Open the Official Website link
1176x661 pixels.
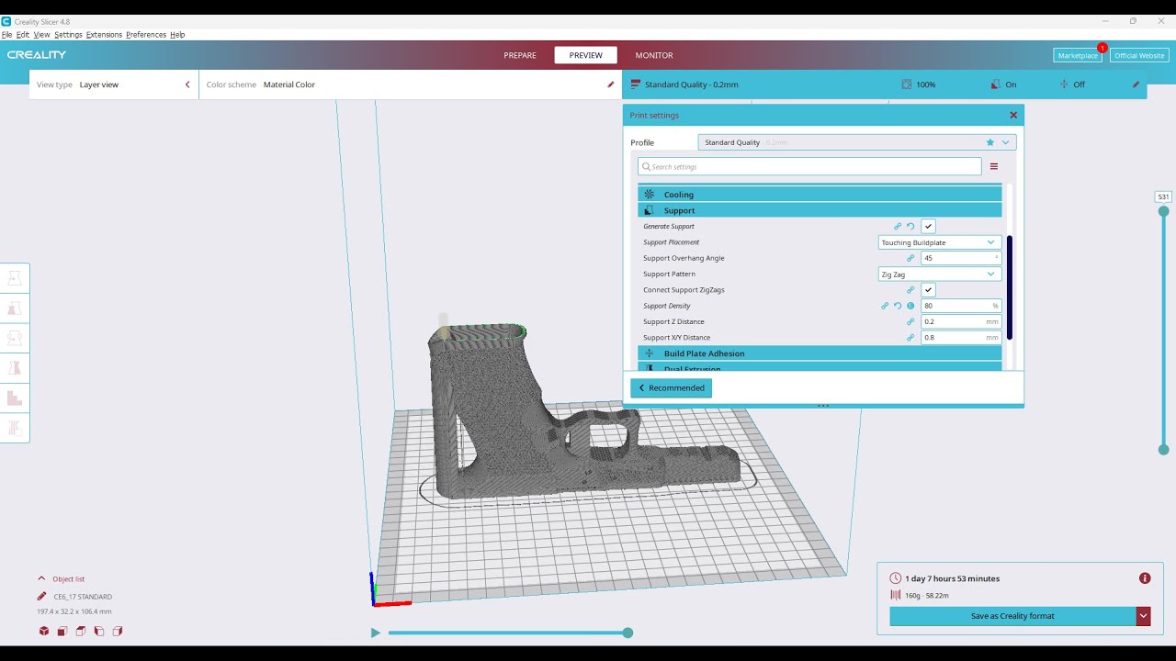1139,55
